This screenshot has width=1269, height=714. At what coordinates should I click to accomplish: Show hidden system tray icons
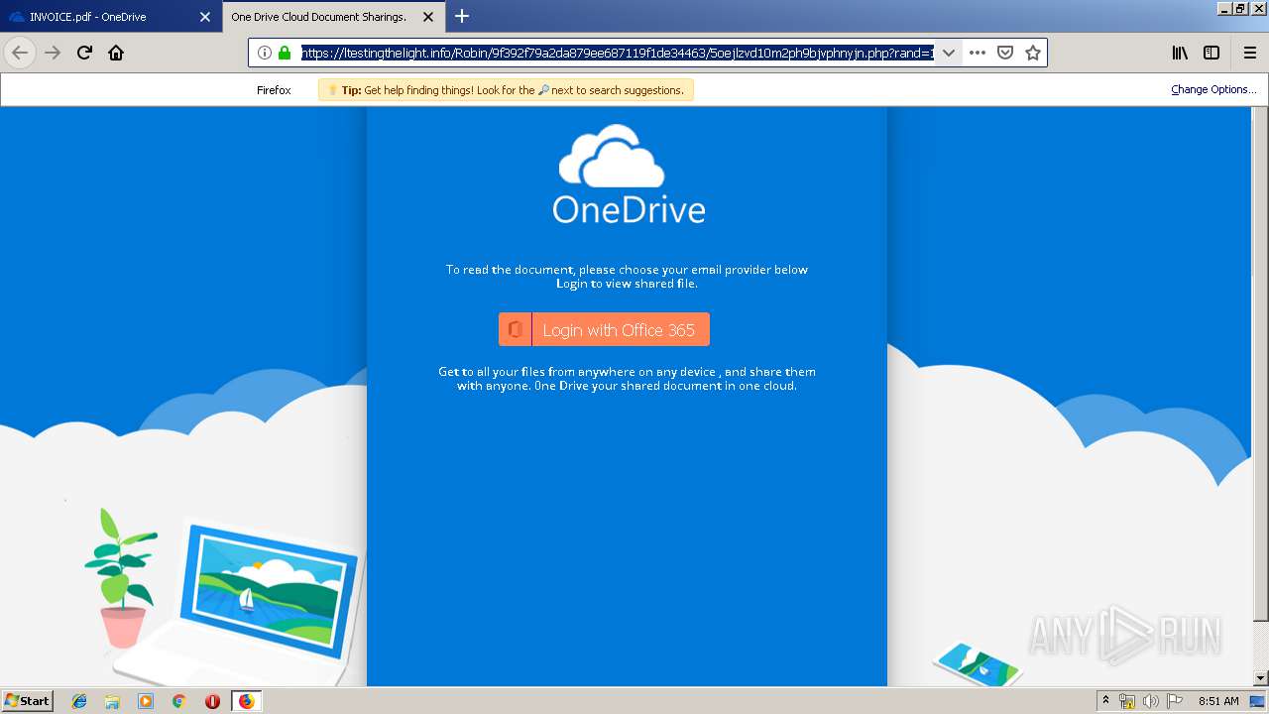point(1105,701)
